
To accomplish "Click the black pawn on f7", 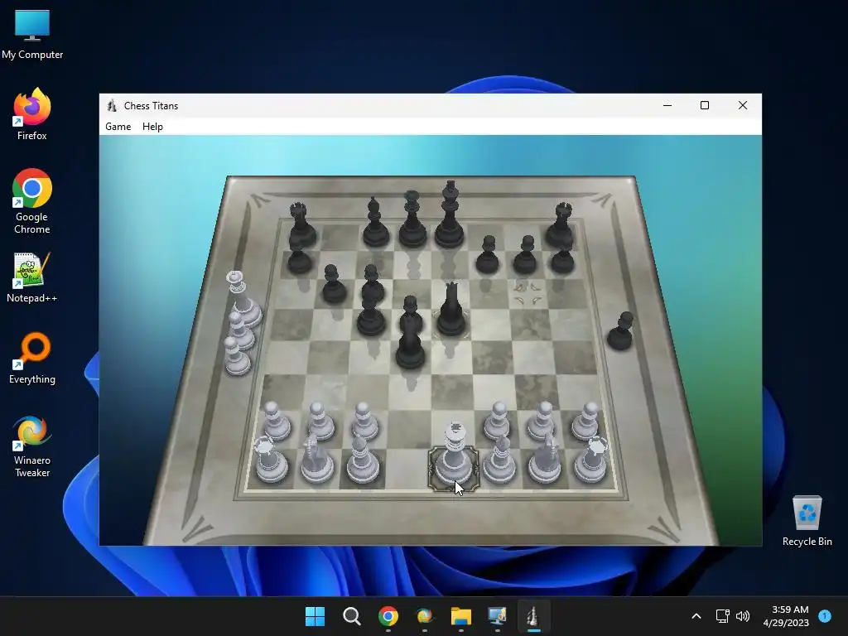I will 488,255.
